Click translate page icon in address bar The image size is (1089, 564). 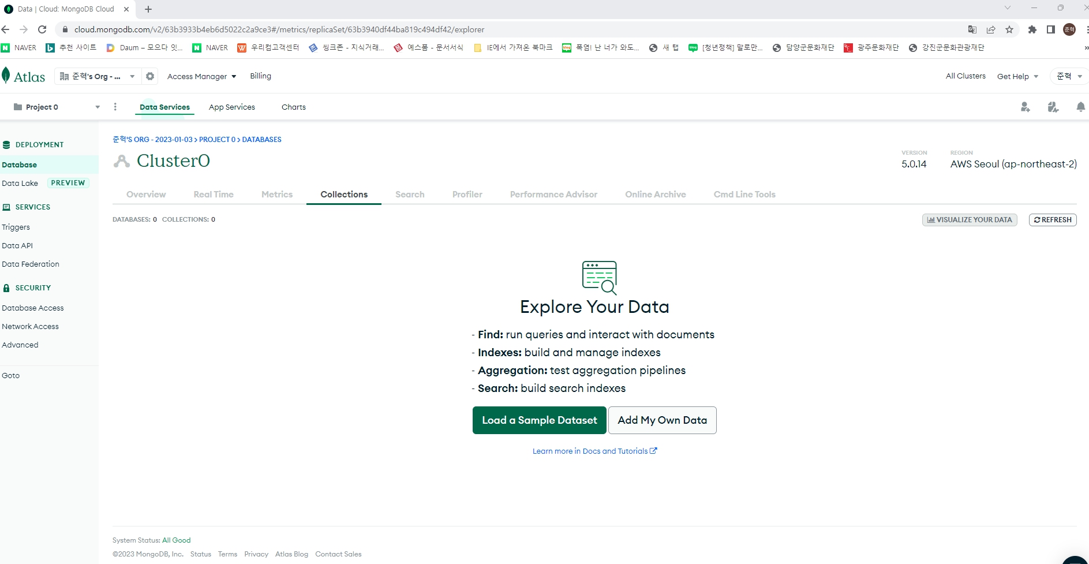(972, 29)
